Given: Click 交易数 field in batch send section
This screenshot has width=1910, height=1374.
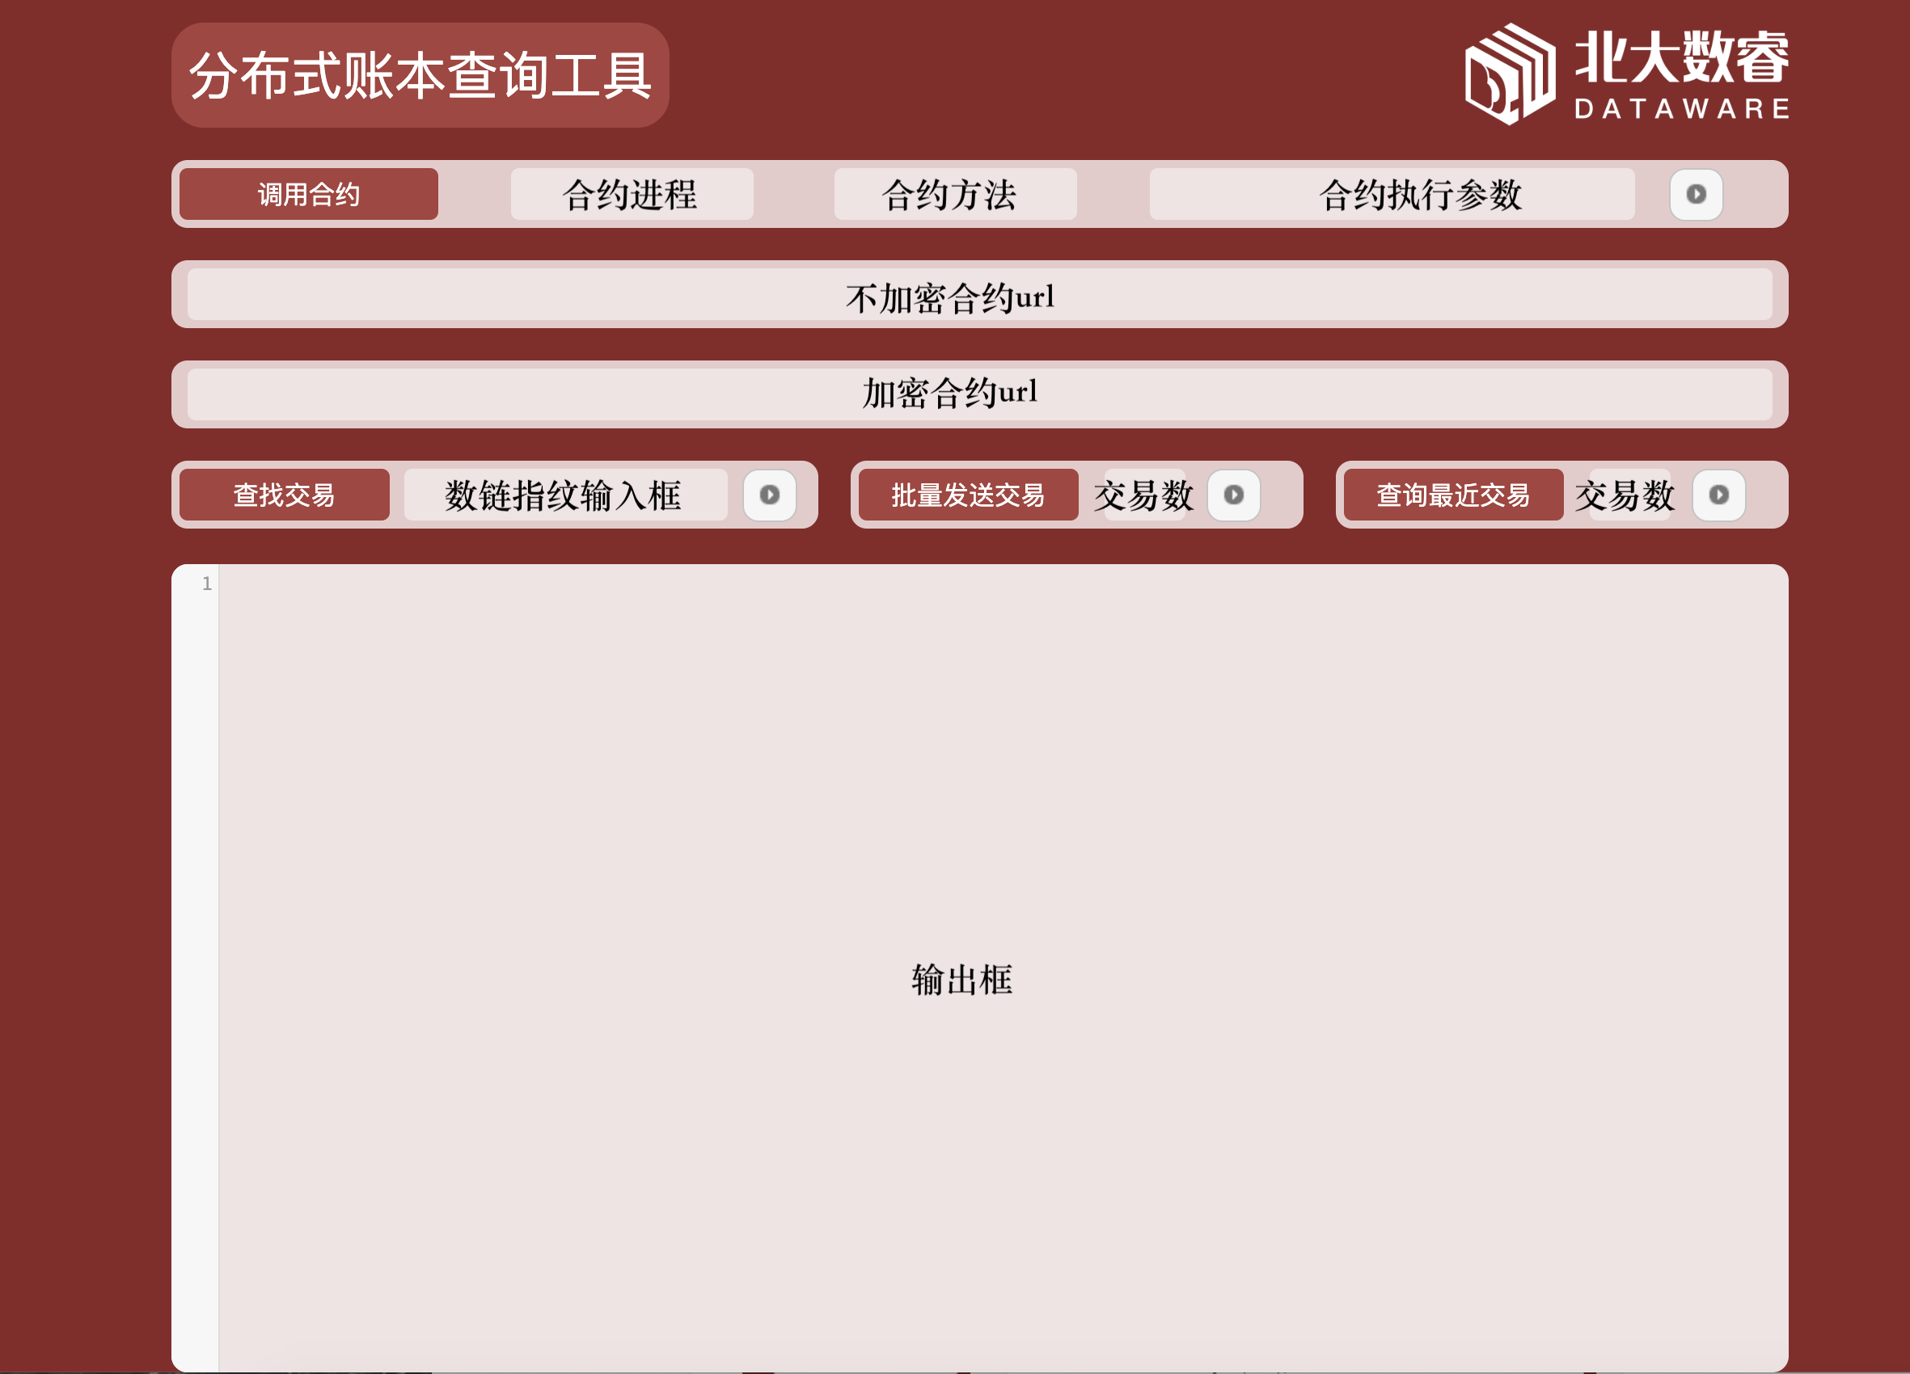Looking at the screenshot, I should click(x=1144, y=495).
